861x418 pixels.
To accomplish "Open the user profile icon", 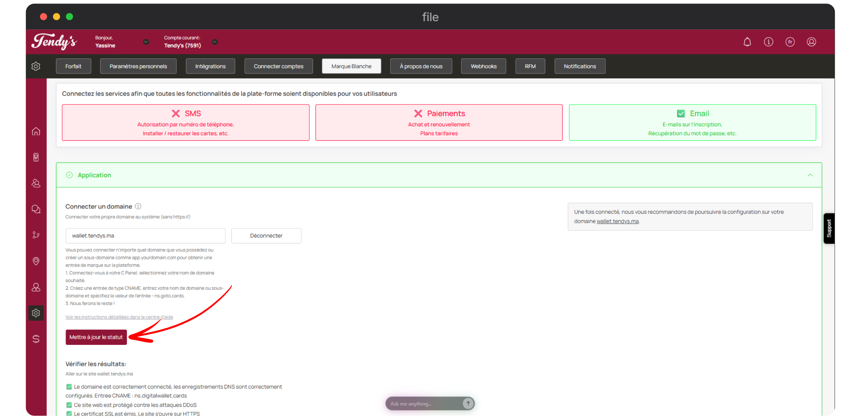I will pos(811,42).
